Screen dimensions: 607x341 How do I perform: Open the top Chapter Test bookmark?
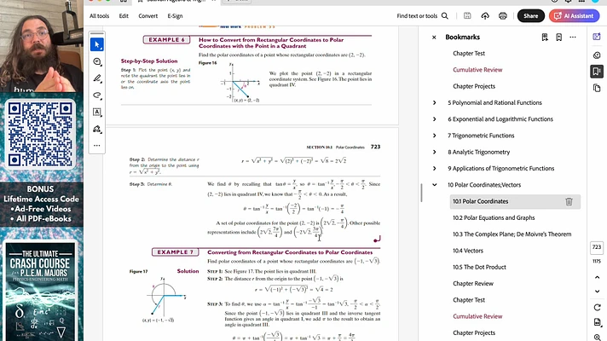tap(469, 54)
